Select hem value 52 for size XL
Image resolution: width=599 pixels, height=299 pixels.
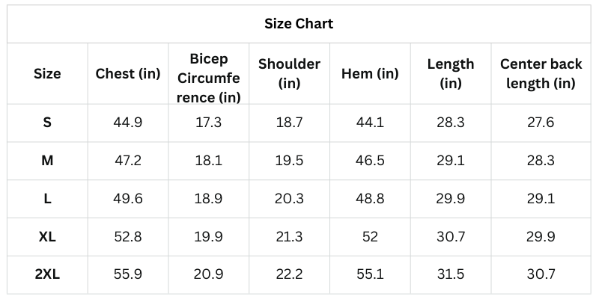370,237
